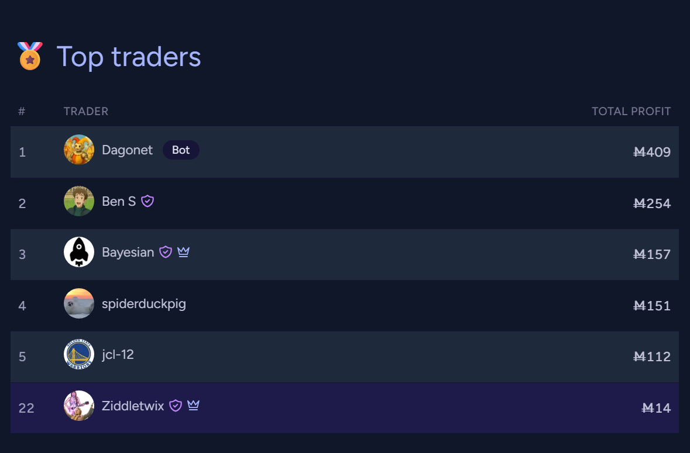Click spiderduckpig's seal avatar
This screenshot has width=690, height=453.
click(x=79, y=304)
